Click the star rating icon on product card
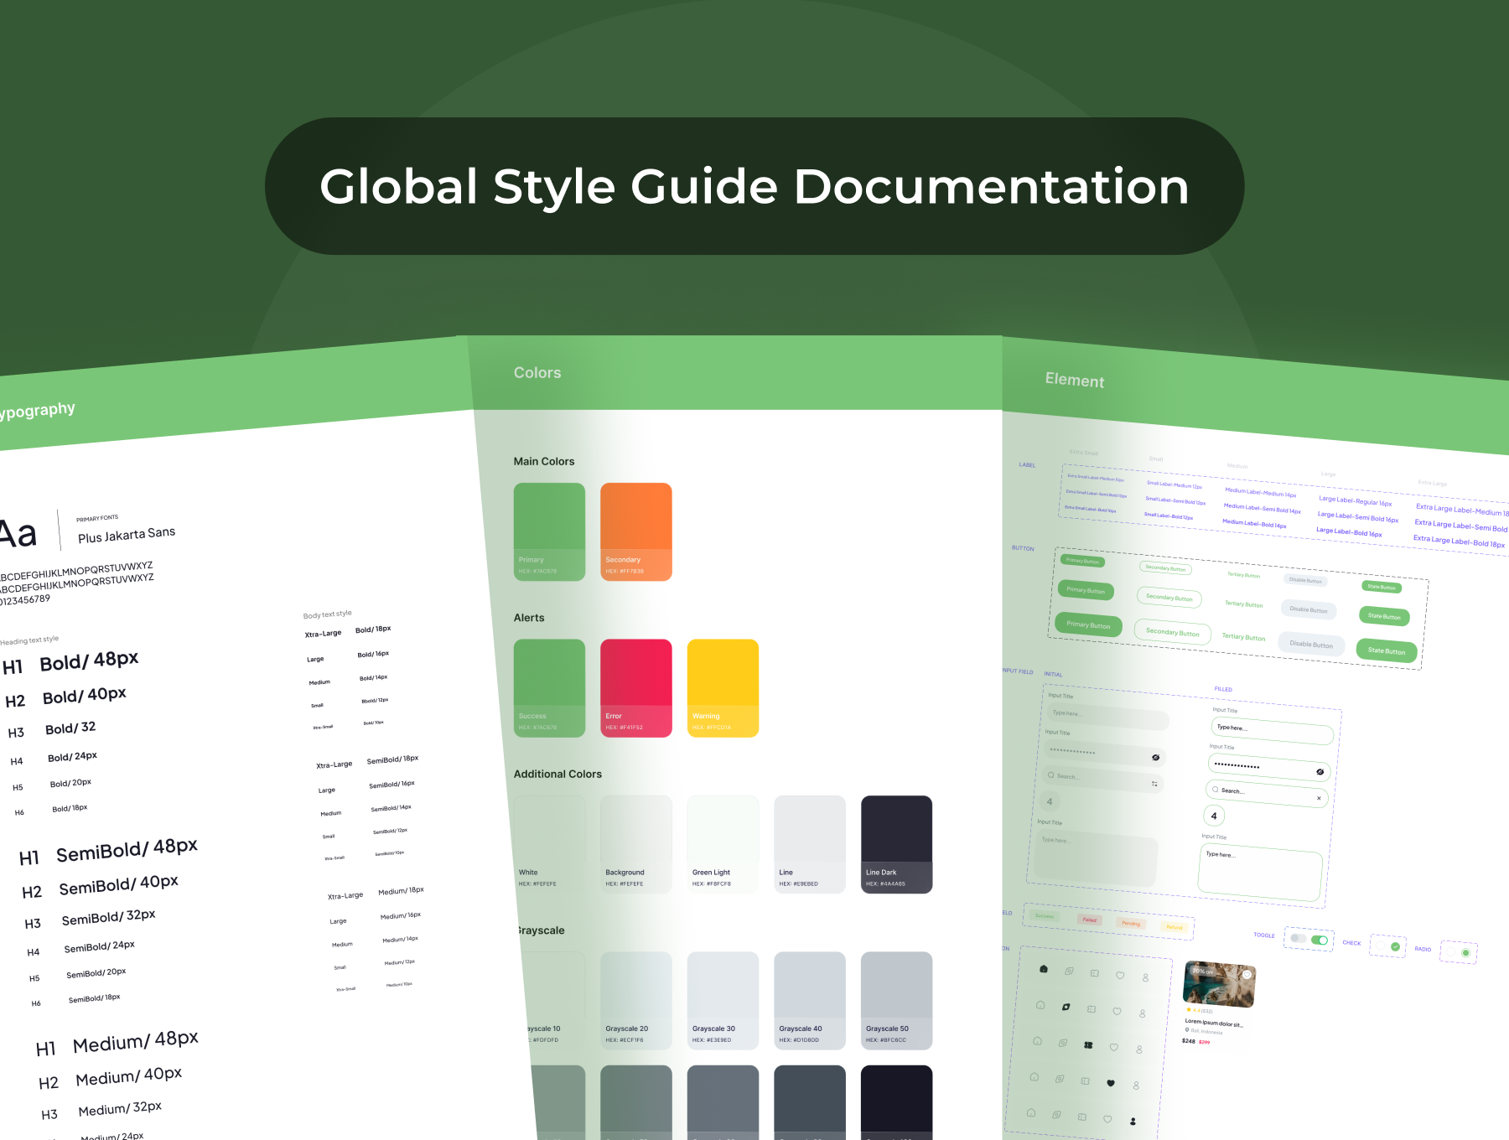 click(x=1189, y=1010)
